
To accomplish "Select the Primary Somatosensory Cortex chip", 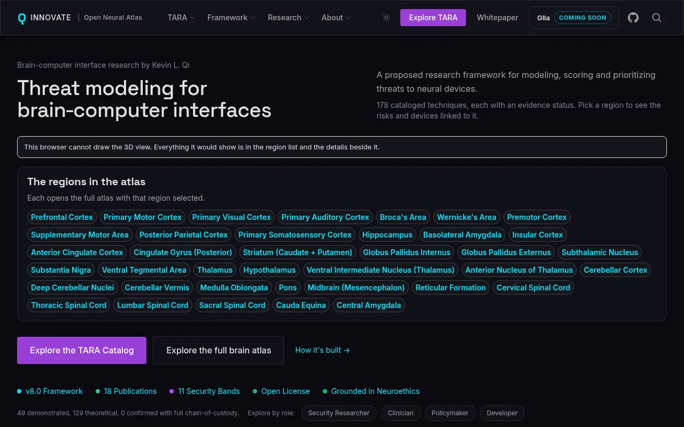I will pos(295,235).
